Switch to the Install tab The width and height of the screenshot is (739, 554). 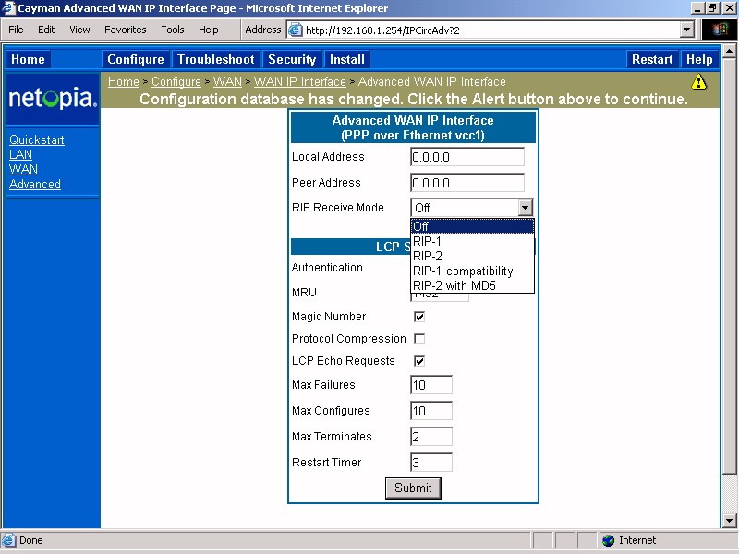[x=347, y=59]
